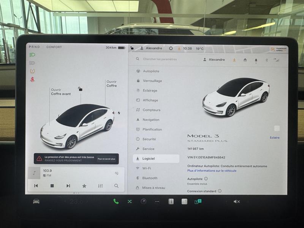
Task: Tap 'Pour en savoir plus' on tire alert
Action: pos(106,159)
